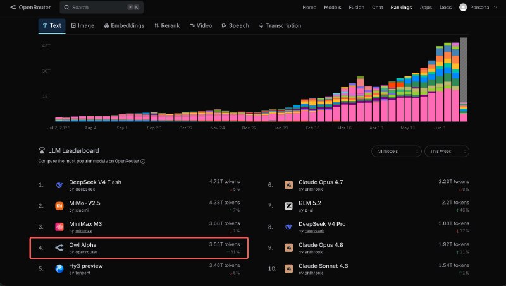Open Docs in top navigation

[x=445, y=8]
